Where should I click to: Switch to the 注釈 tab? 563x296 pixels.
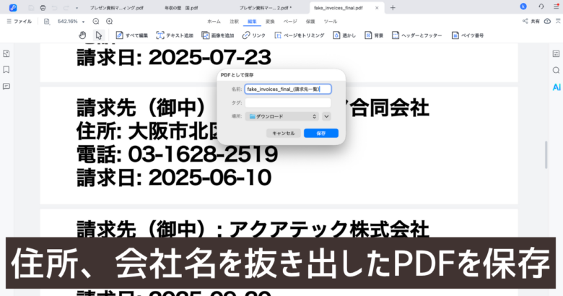(234, 22)
